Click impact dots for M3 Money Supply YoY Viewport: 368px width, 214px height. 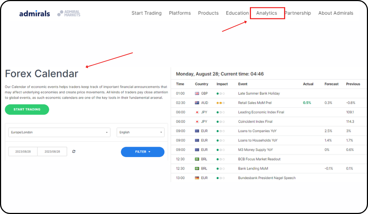tap(221, 150)
